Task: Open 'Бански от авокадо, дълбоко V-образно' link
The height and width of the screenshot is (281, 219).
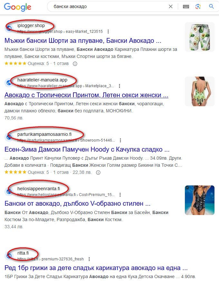Action: click(78, 204)
